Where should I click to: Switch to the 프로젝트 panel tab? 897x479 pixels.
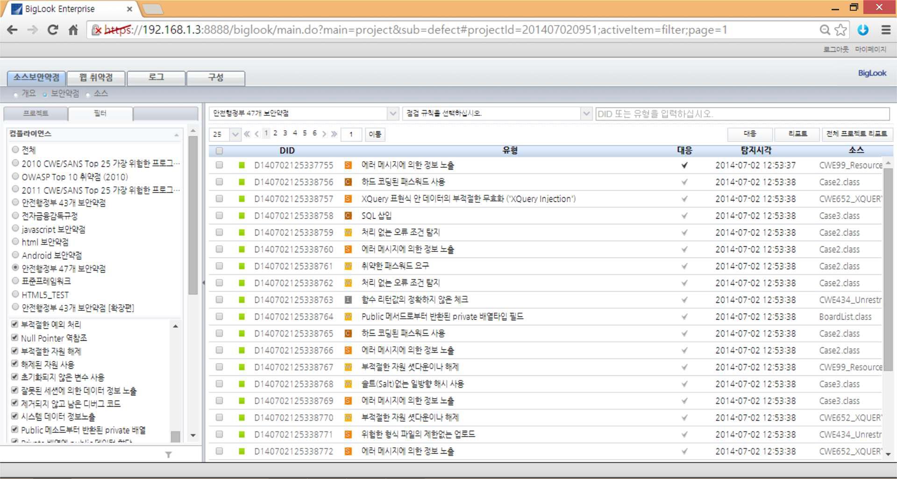tap(36, 114)
